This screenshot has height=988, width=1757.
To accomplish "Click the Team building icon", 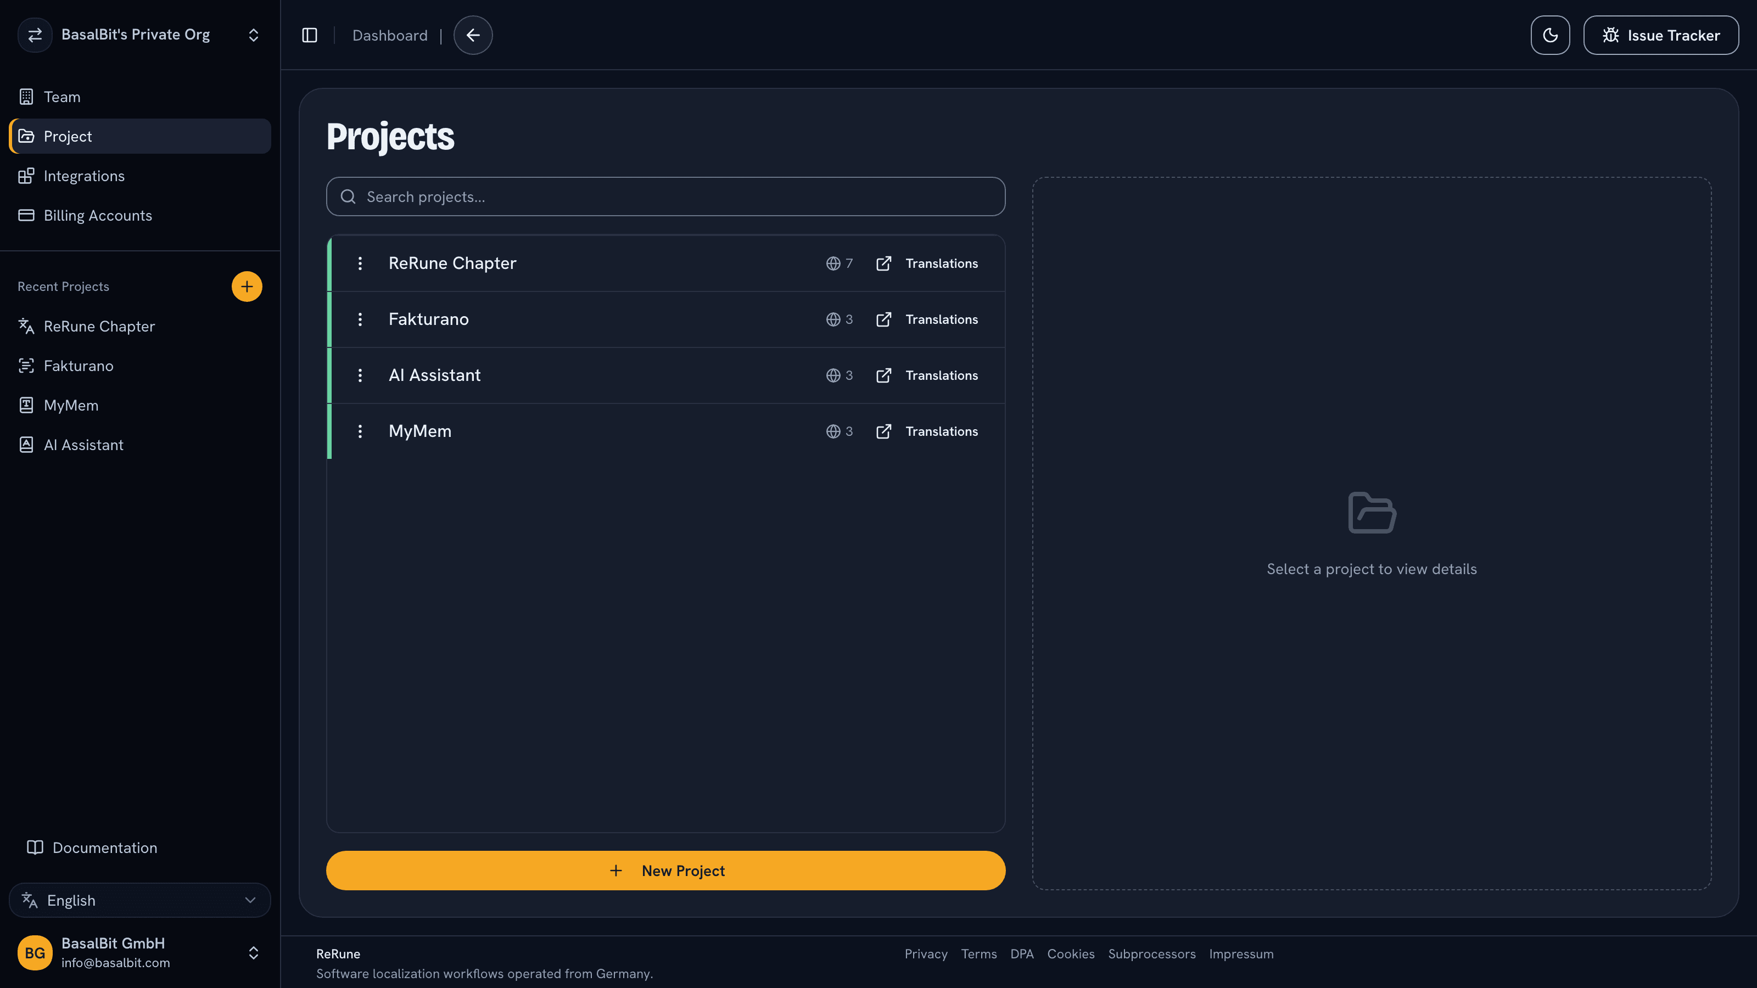I will coord(26,97).
